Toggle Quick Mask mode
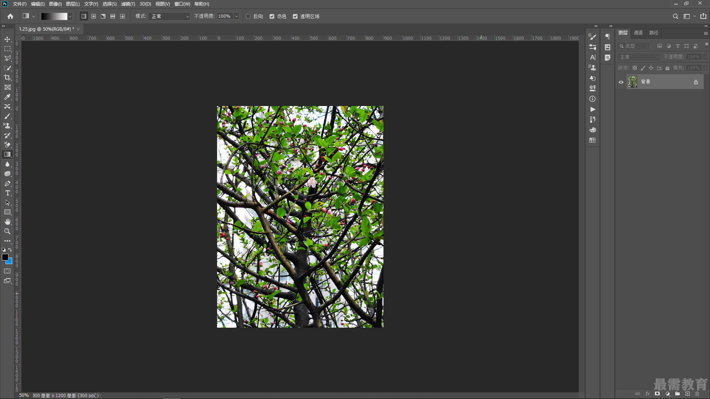The height and width of the screenshot is (399, 710). pyautogui.click(x=7, y=271)
